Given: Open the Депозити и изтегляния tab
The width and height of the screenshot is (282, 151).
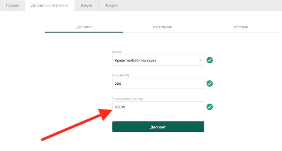Looking at the screenshot, I should [x=50, y=5].
